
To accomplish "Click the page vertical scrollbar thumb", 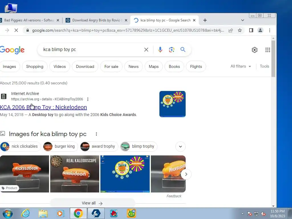I will pos(273,59).
